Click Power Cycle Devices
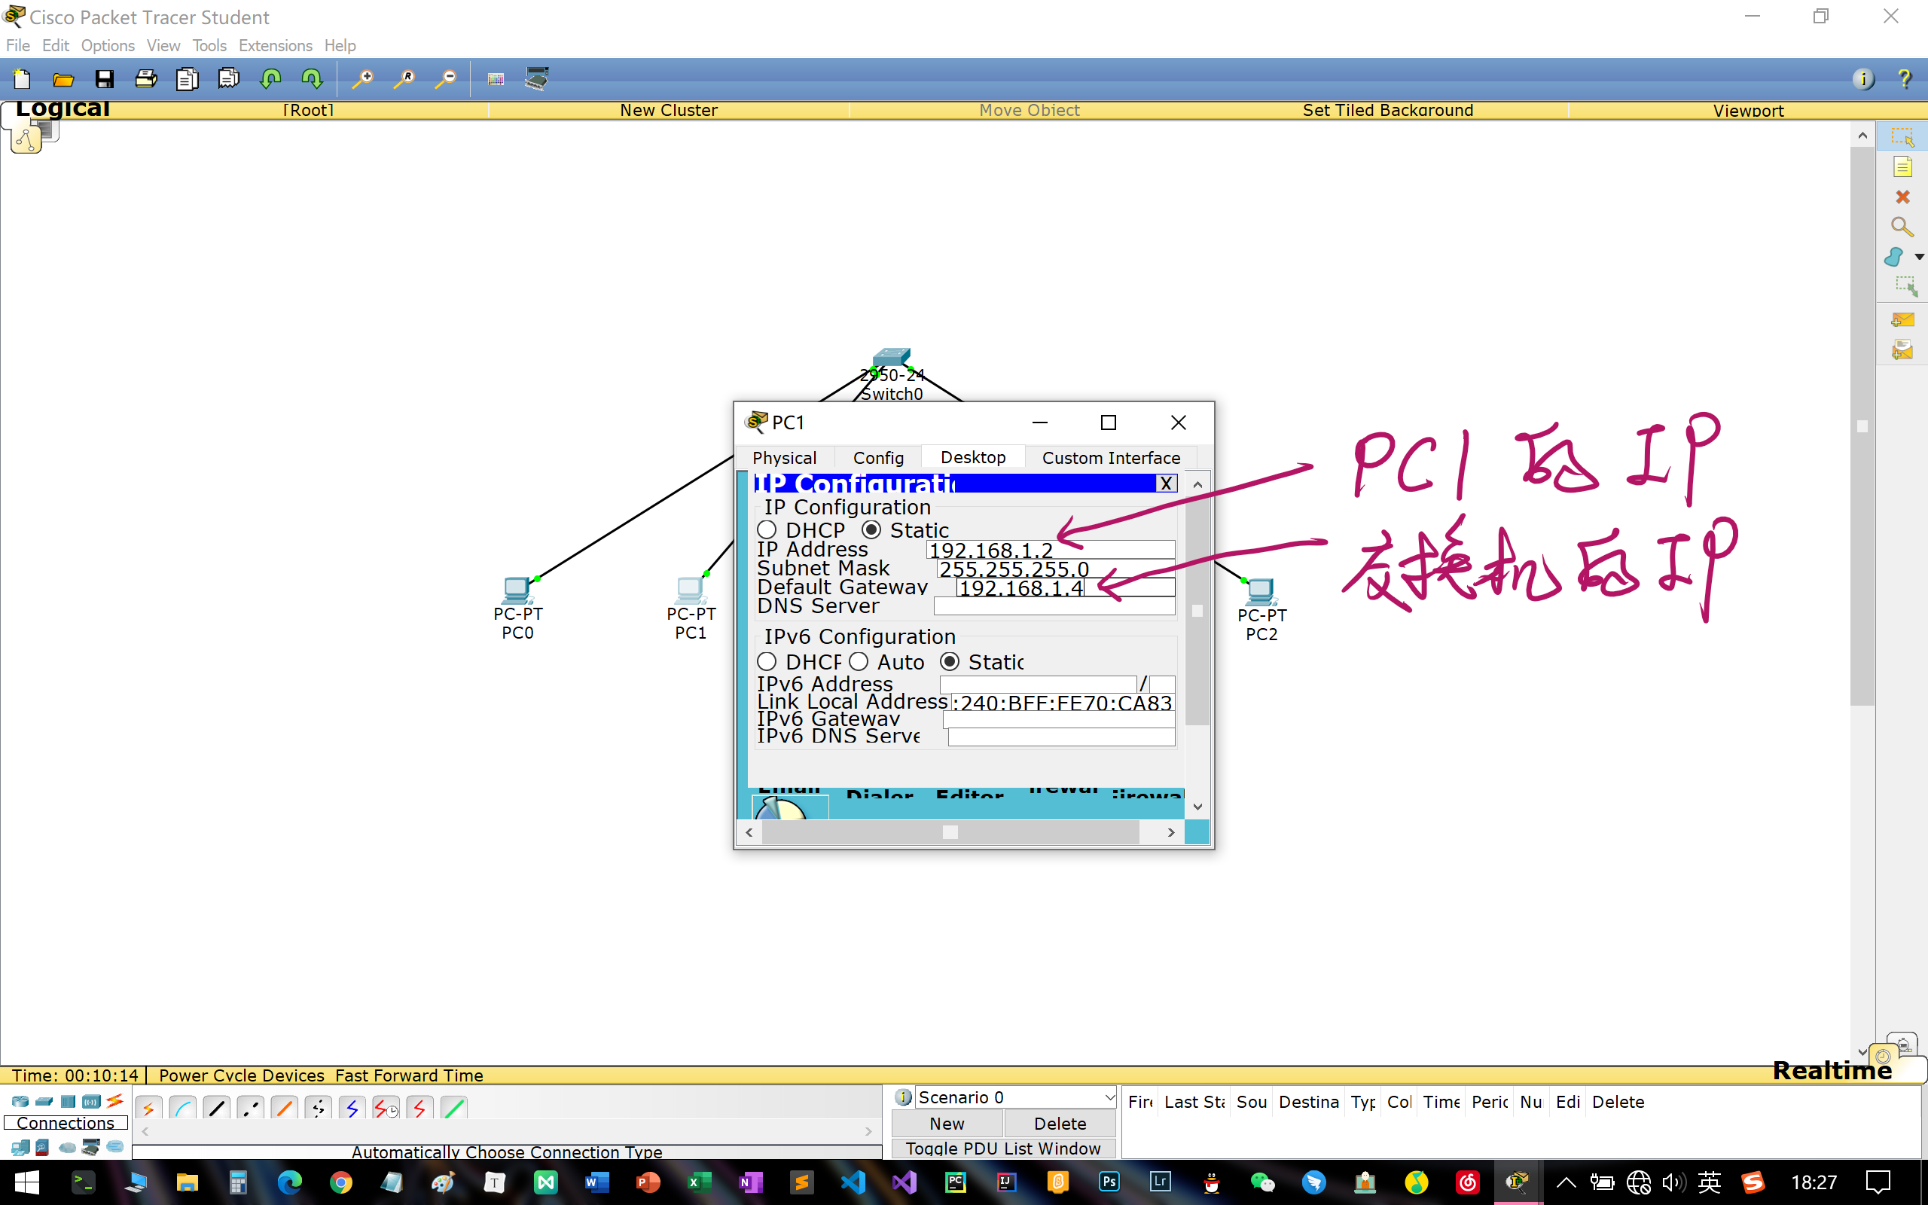The width and height of the screenshot is (1928, 1205). tap(242, 1075)
